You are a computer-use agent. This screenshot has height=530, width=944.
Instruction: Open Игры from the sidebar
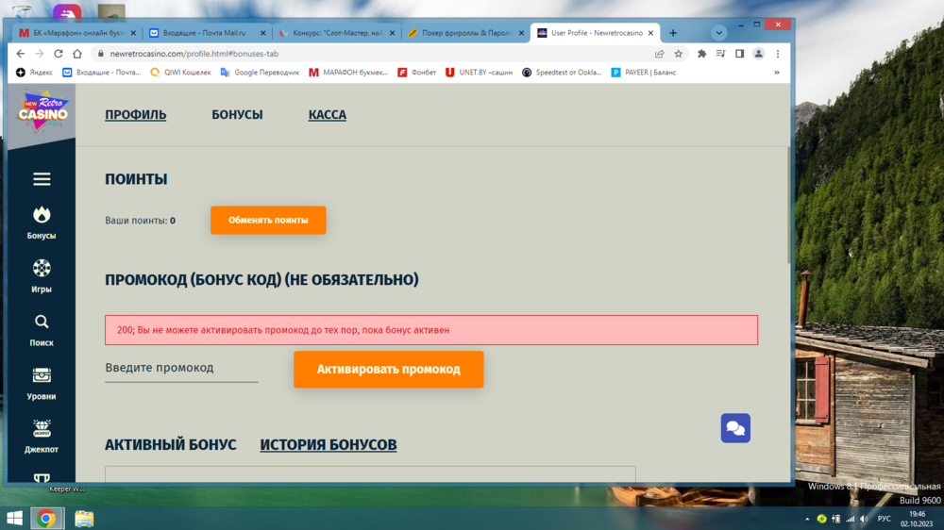pyautogui.click(x=42, y=269)
